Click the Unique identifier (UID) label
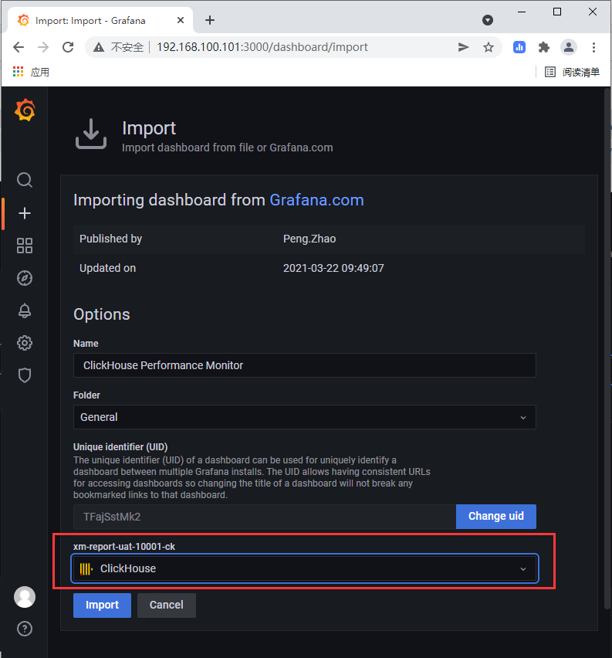Viewport: 612px width, 658px height. (120, 447)
